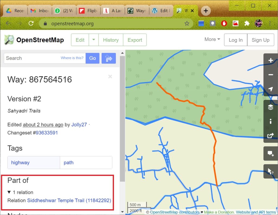Screen dimensions: 278x215
Task: Switch to Google Drive Recent tab
Action: 15,11
